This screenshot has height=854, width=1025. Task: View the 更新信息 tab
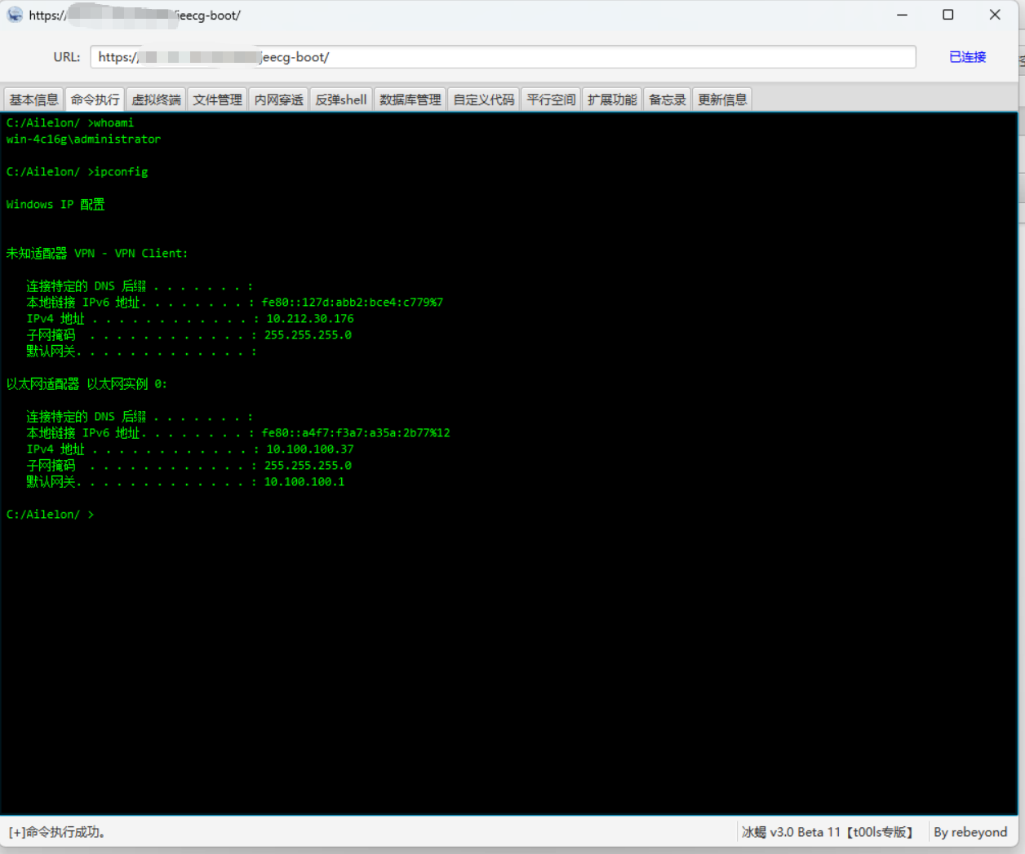point(722,100)
